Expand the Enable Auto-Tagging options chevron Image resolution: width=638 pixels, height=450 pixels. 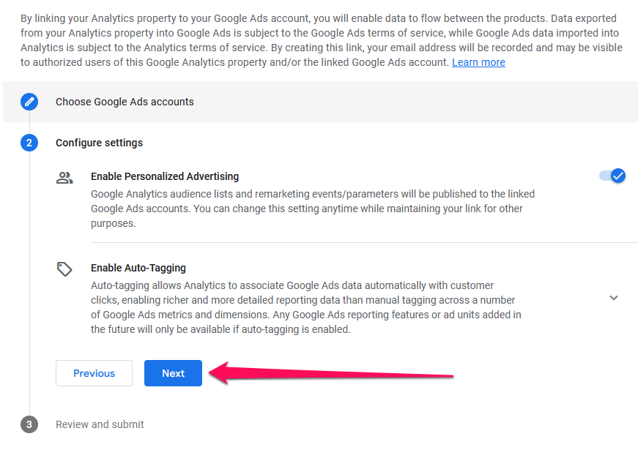point(614,298)
